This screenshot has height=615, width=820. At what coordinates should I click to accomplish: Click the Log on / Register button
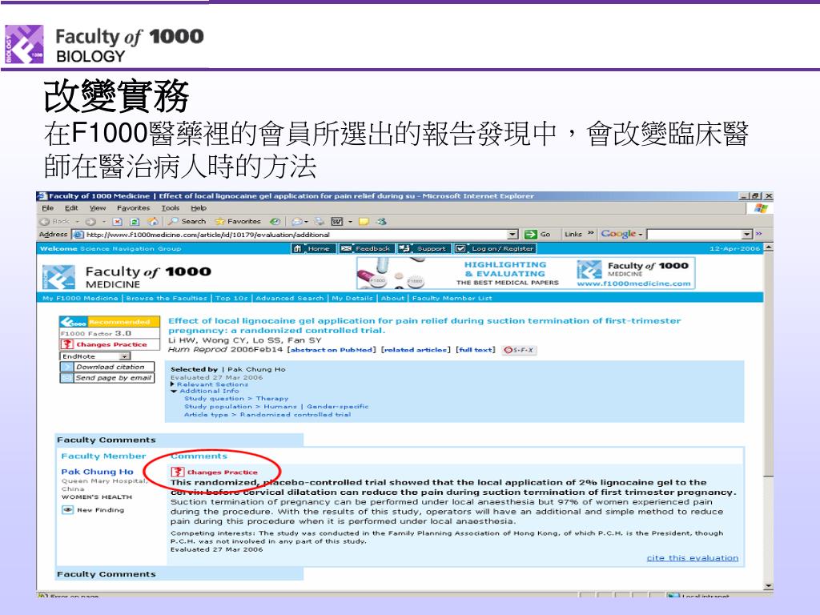coord(495,248)
